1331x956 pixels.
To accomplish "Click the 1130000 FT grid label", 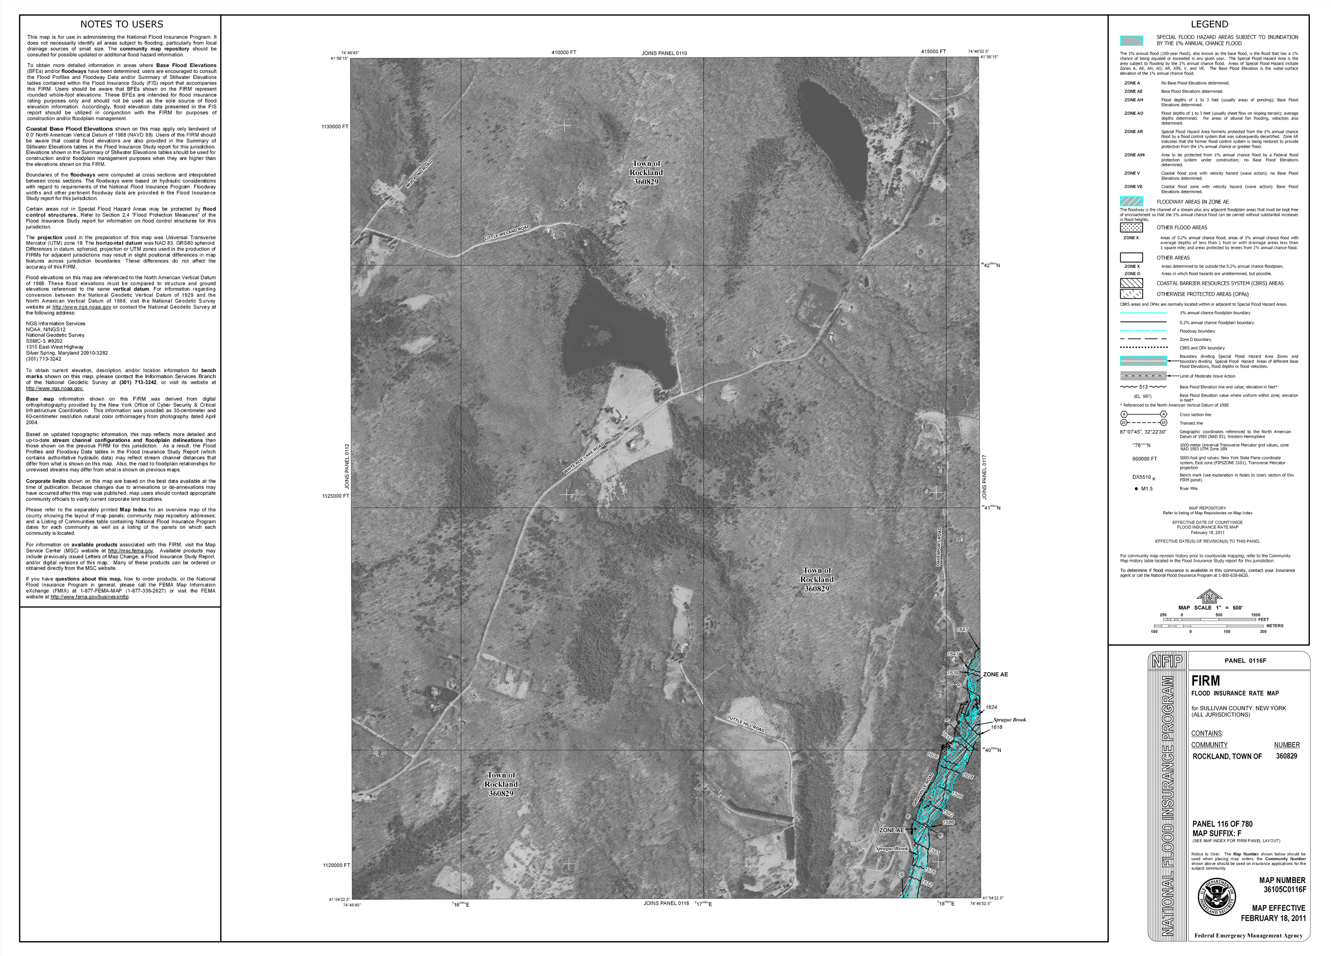I will [x=334, y=127].
